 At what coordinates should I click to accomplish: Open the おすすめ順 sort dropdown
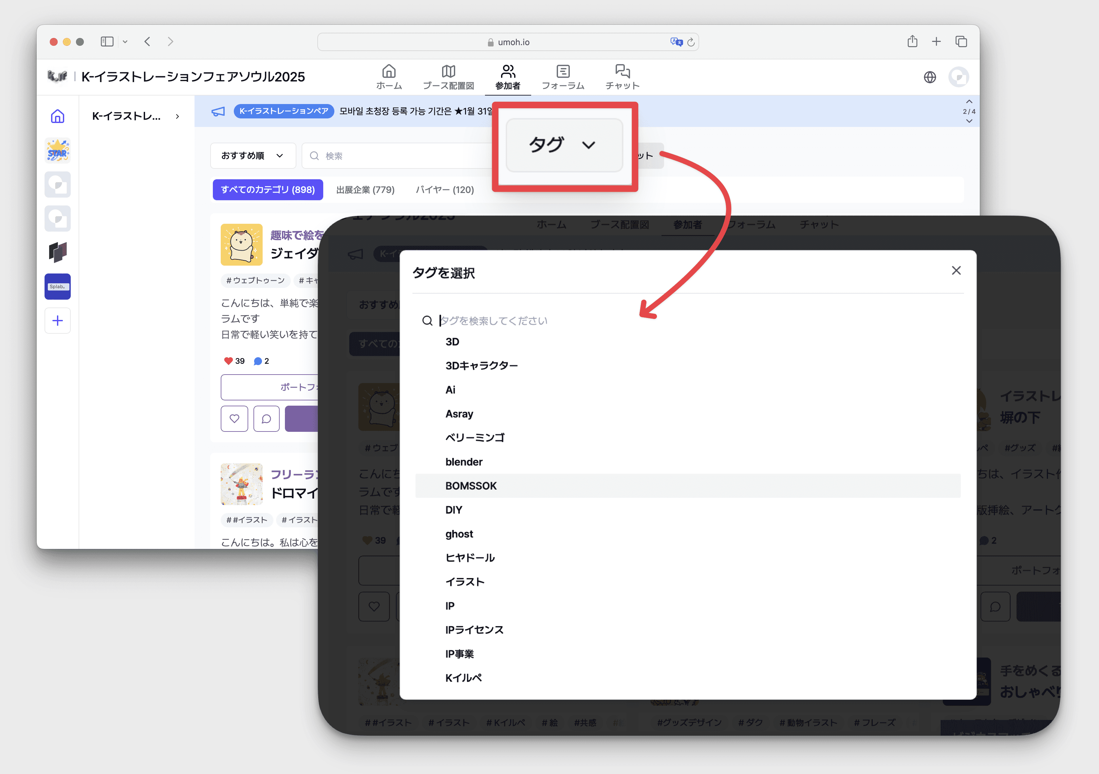tap(253, 156)
